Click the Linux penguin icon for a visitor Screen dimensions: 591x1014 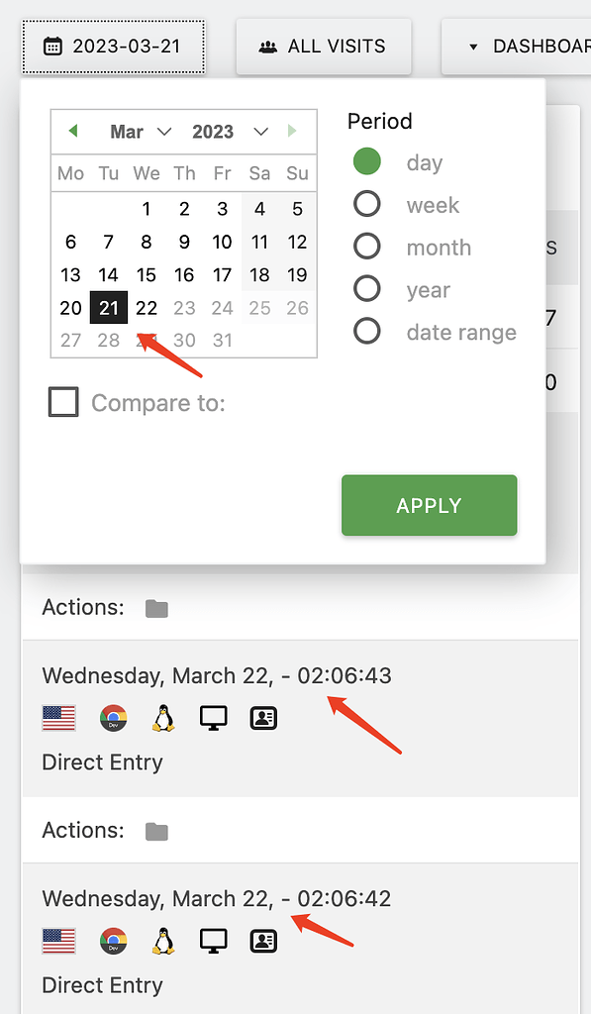pyautogui.click(x=162, y=718)
